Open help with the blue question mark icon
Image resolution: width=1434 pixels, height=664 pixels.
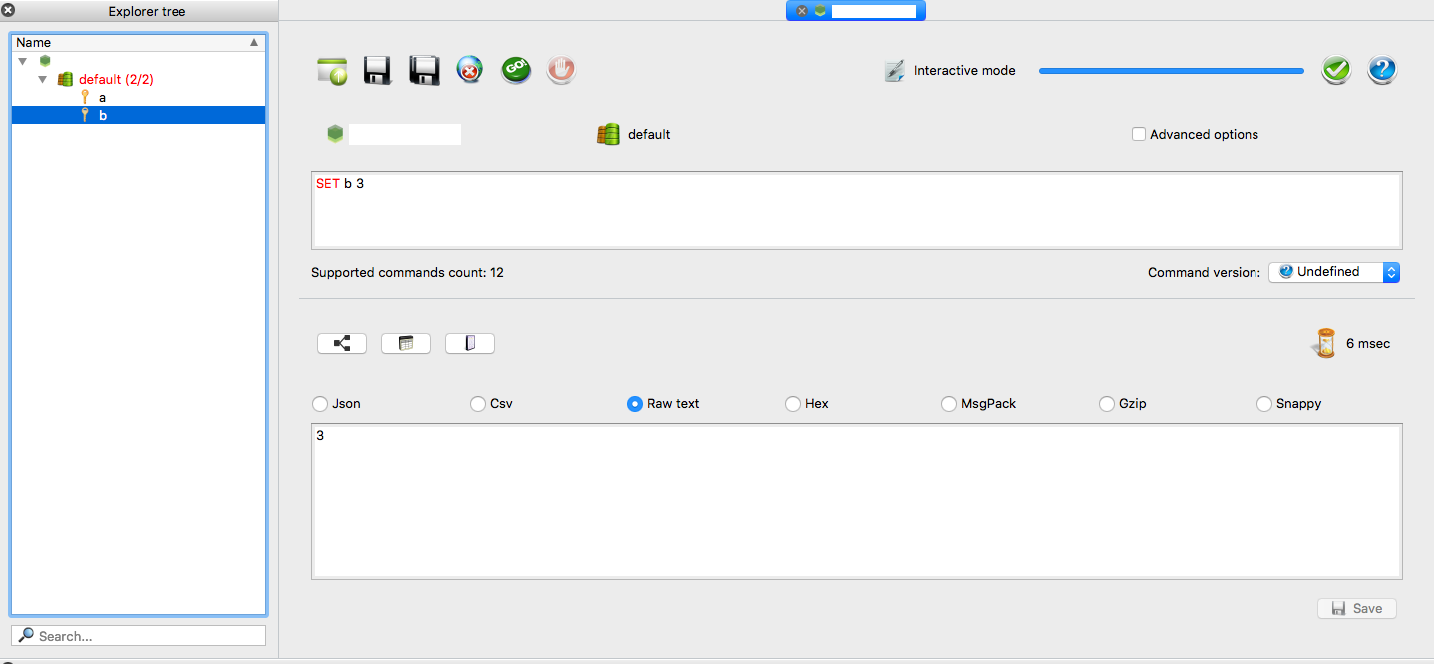1382,70
